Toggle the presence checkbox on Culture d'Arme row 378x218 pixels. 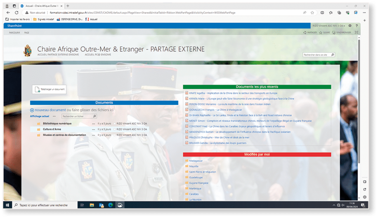[115, 129]
